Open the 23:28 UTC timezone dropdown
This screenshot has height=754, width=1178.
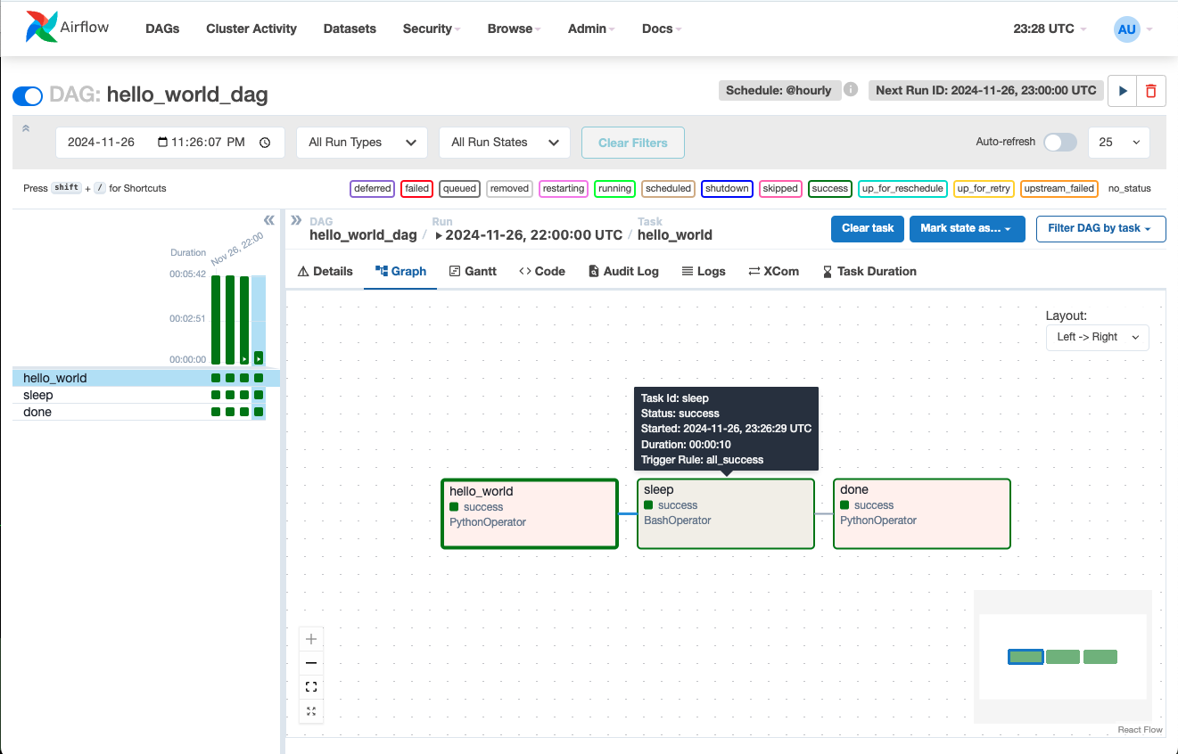1050,29
